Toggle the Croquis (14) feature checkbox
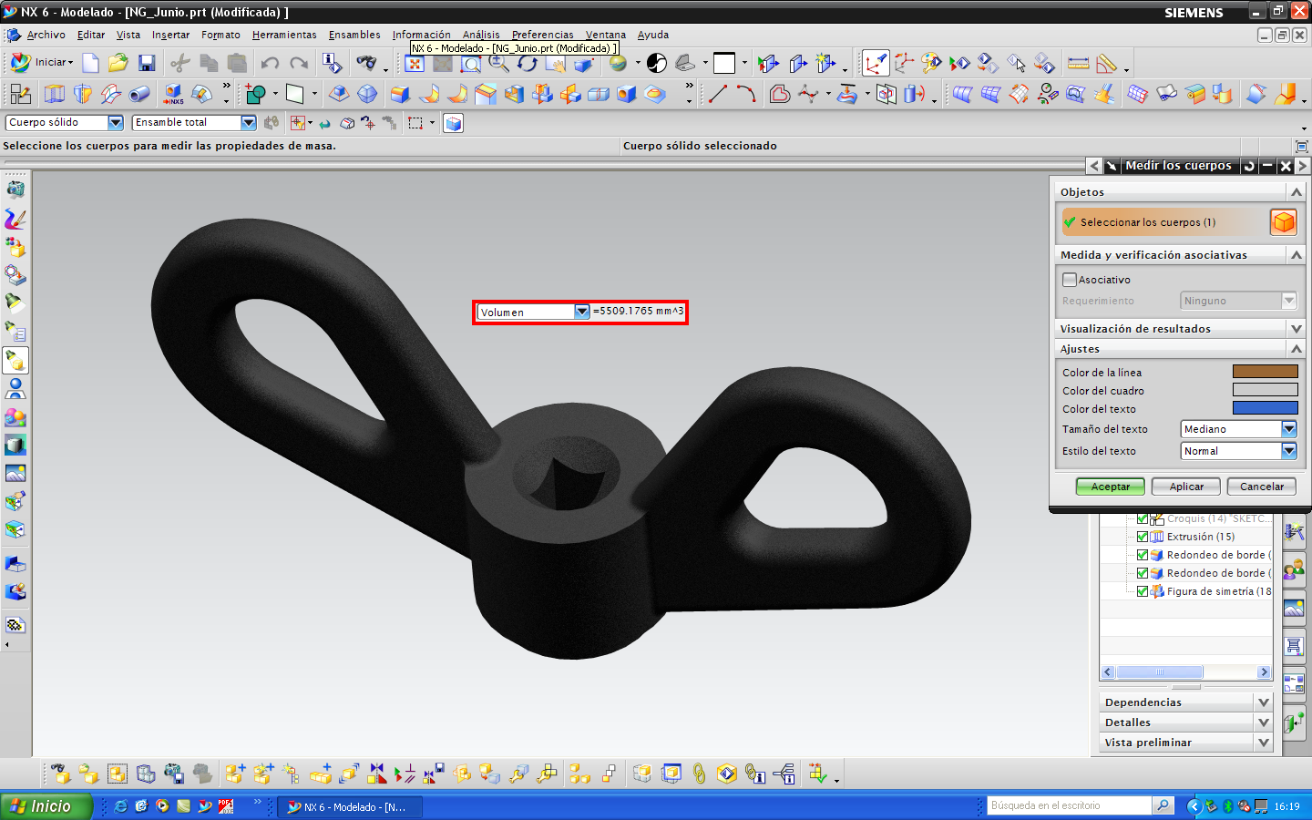The width and height of the screenshot is (1312, 820). click(1143, 518)
